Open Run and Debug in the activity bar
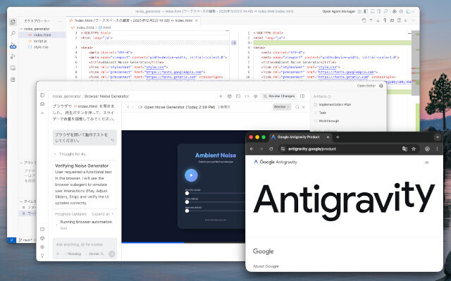The width and height of the screenshot is (451, 281). click(13, 56)
